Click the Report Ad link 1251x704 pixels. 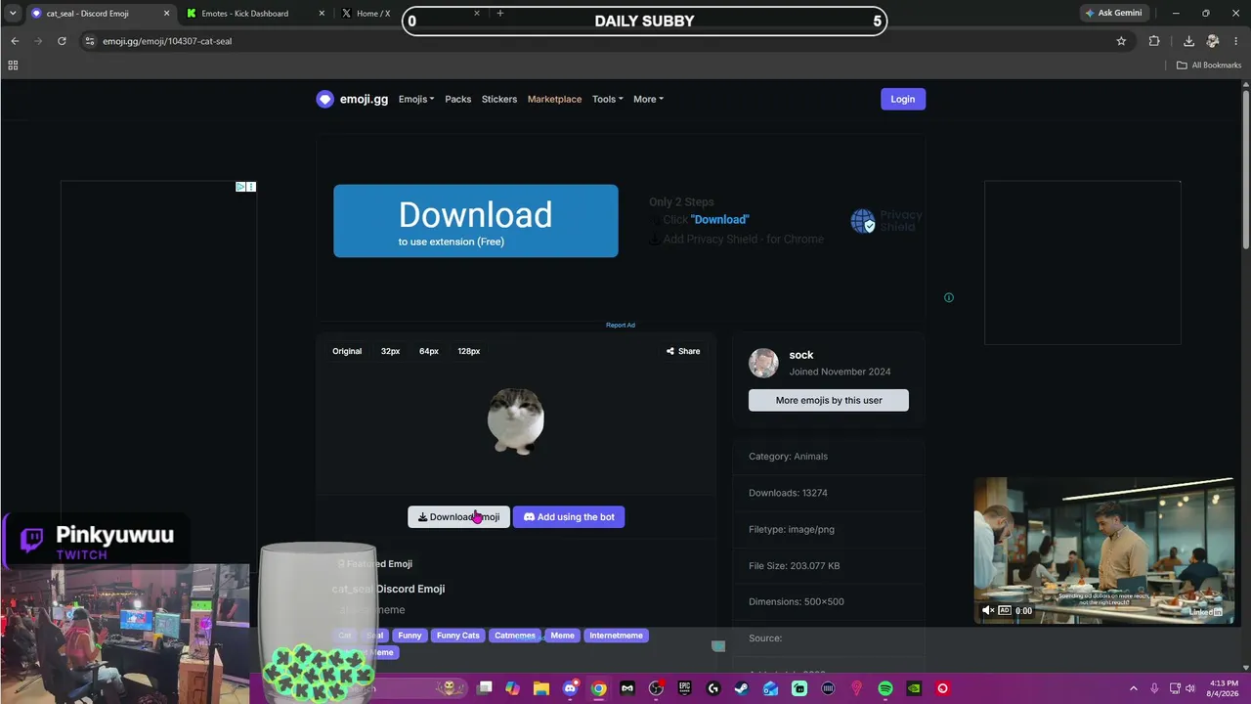(621, 326)
